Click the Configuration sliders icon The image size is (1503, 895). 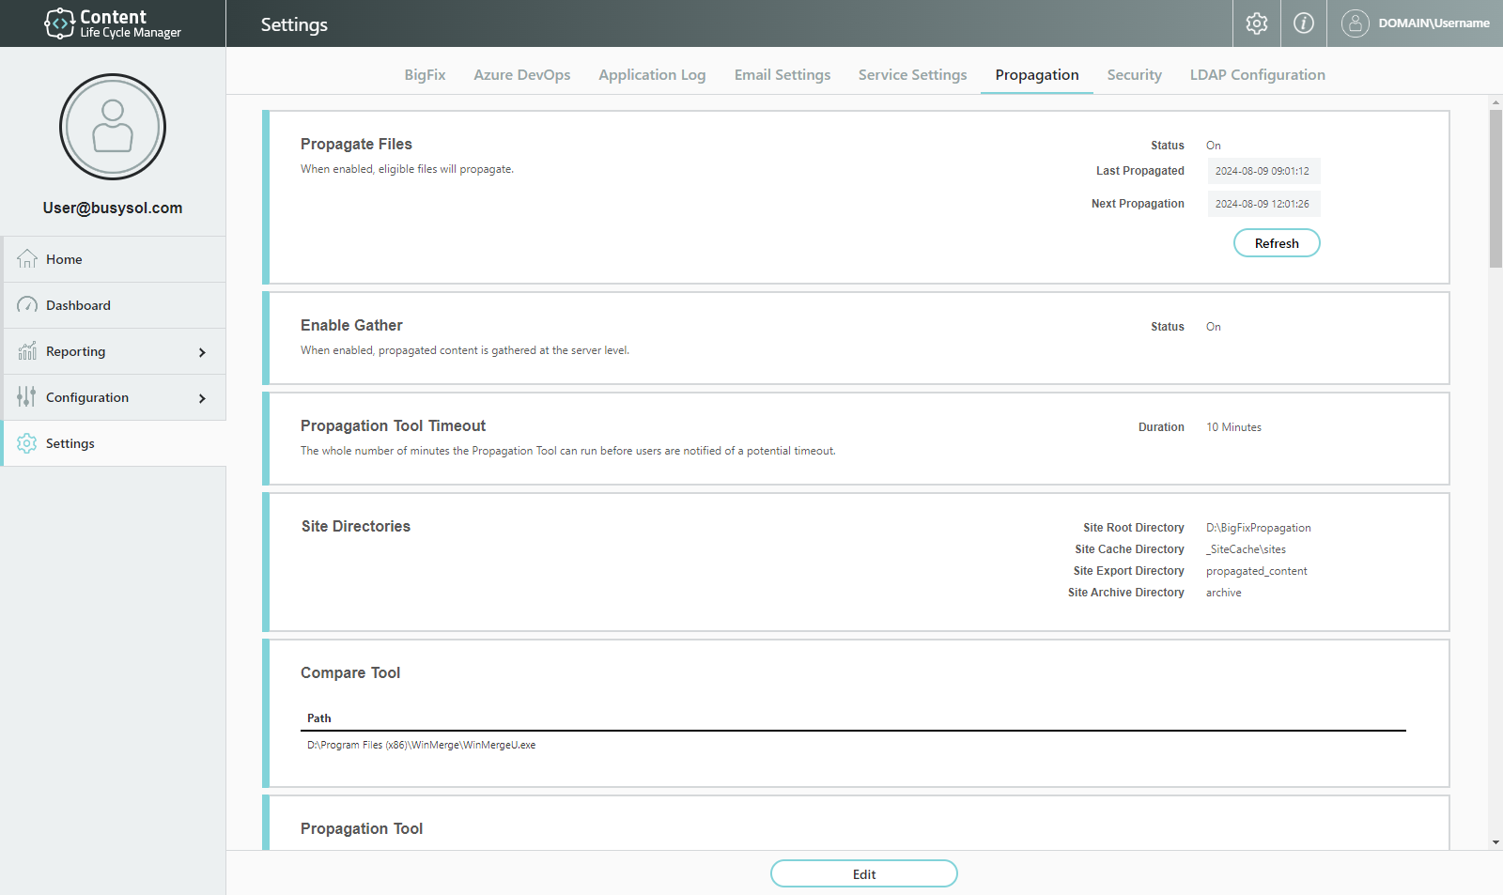click(x=26, y=396)
